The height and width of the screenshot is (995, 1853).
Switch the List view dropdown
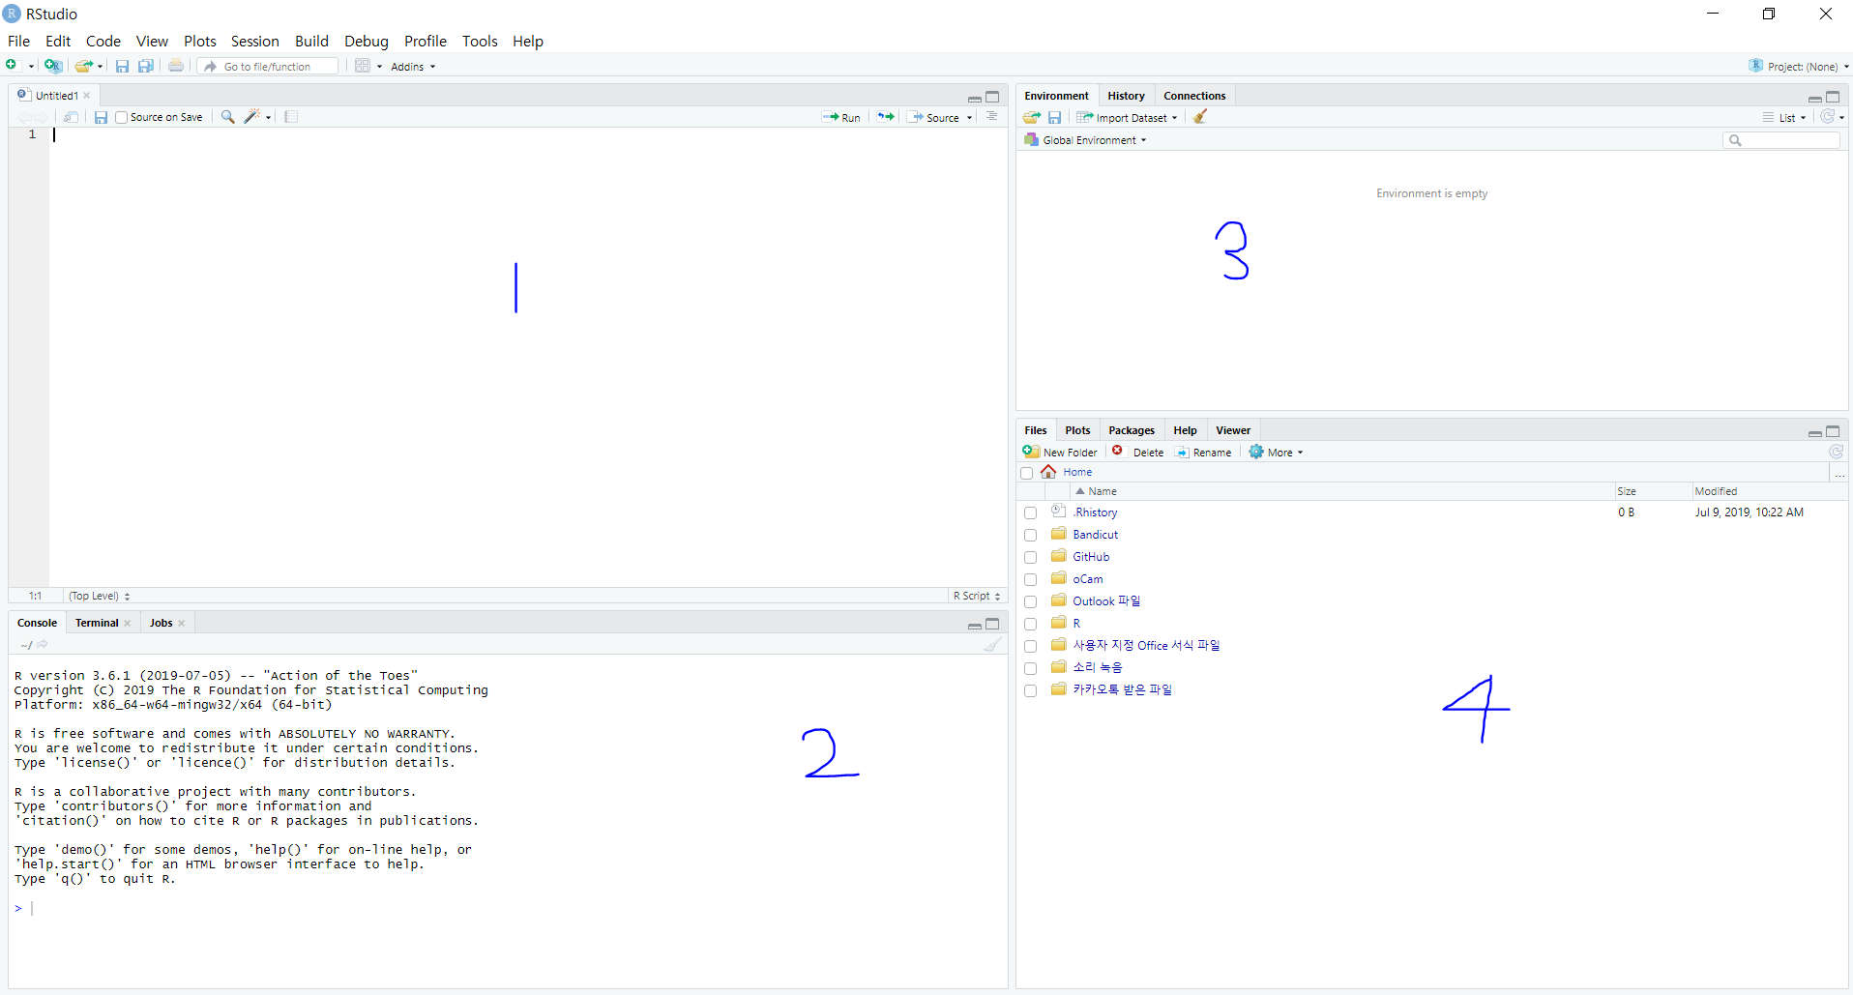pos(1784,118)
